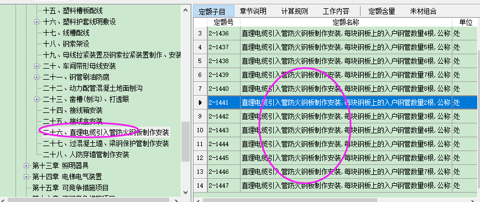Select 二十五、接线盒安装 tree item
480x202 pixels.
72,121
